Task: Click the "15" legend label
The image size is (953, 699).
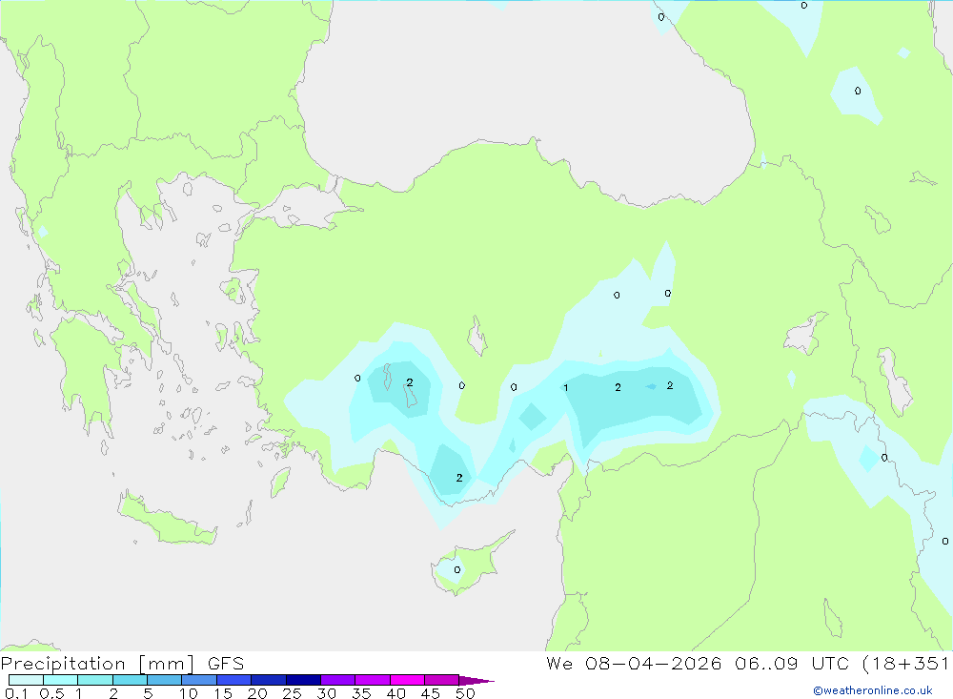Action: click(223, 693)
